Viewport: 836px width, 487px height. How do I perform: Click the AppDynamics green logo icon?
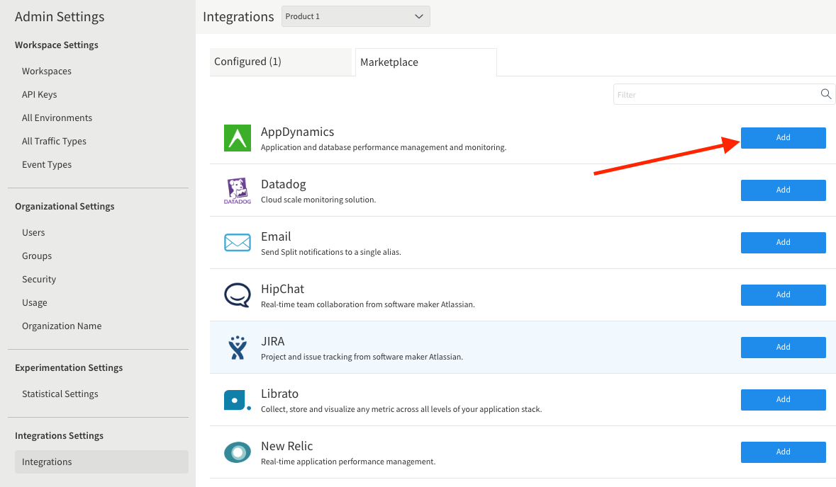coord(238,138)
